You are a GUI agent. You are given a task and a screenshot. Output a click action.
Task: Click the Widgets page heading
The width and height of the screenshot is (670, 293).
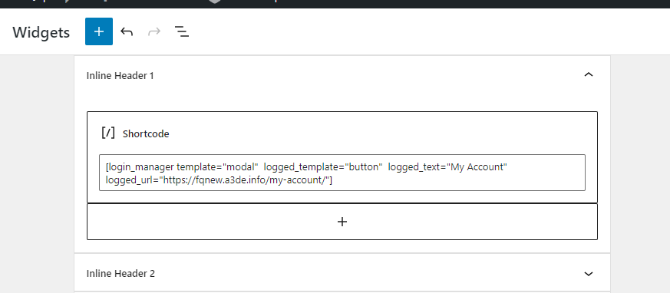click(41, 32)
